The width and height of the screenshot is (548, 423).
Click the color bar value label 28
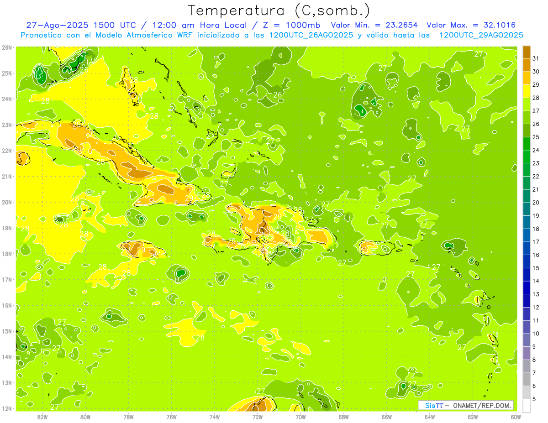[x=536, y=97]
